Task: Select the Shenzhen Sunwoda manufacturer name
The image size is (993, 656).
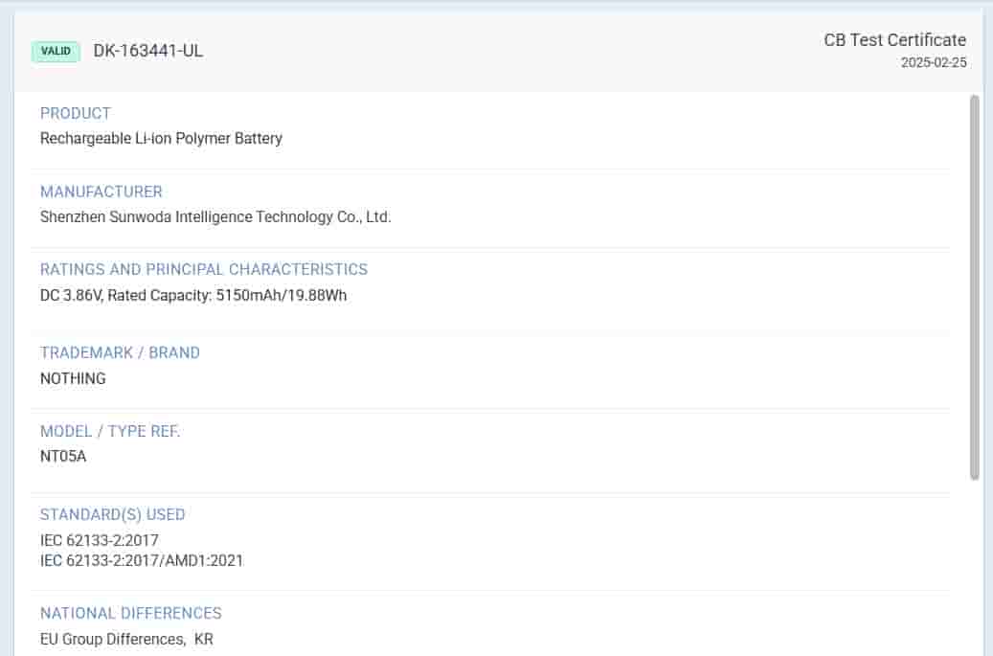Action: pos(215,217)
